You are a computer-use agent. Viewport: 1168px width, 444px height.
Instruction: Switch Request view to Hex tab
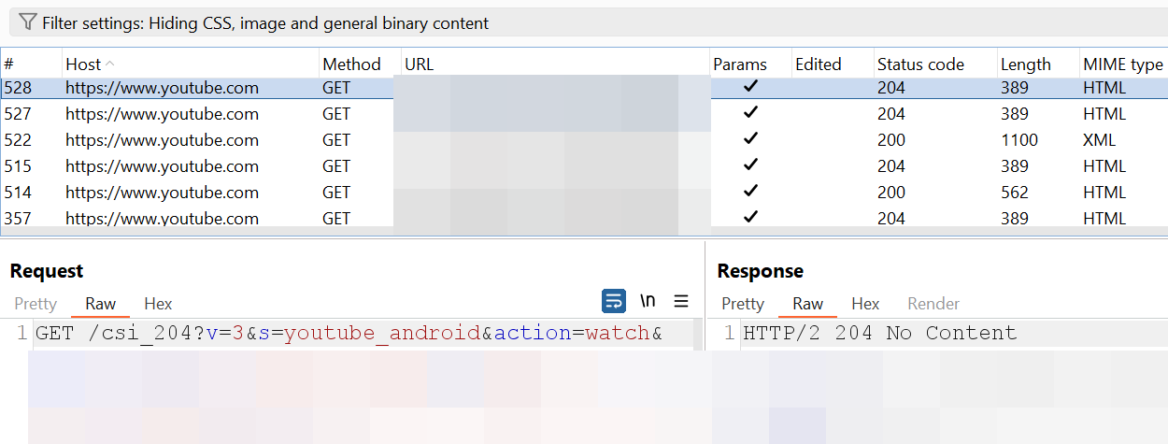(158, 304)
